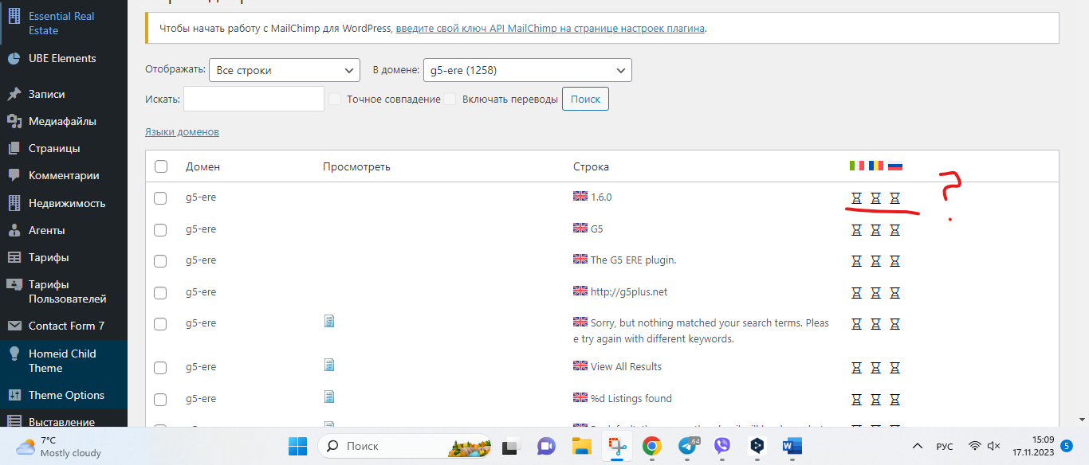This screenshot has width=1089, height=465.
Task: Click the Домен column header
Action: (202, 166)
